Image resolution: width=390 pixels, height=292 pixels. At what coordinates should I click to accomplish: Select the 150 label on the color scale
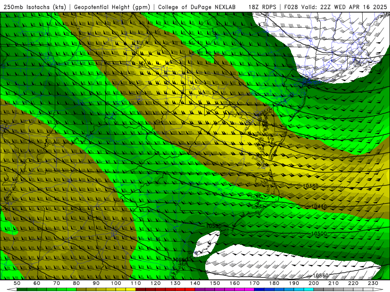(214, 283)
